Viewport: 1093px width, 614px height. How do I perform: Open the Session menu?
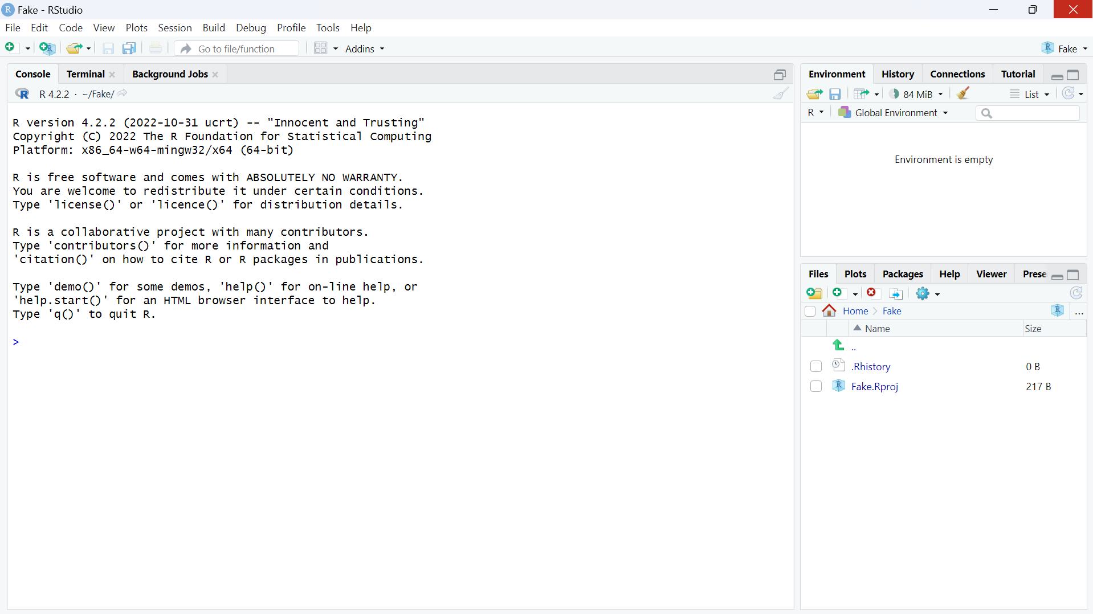174,27
